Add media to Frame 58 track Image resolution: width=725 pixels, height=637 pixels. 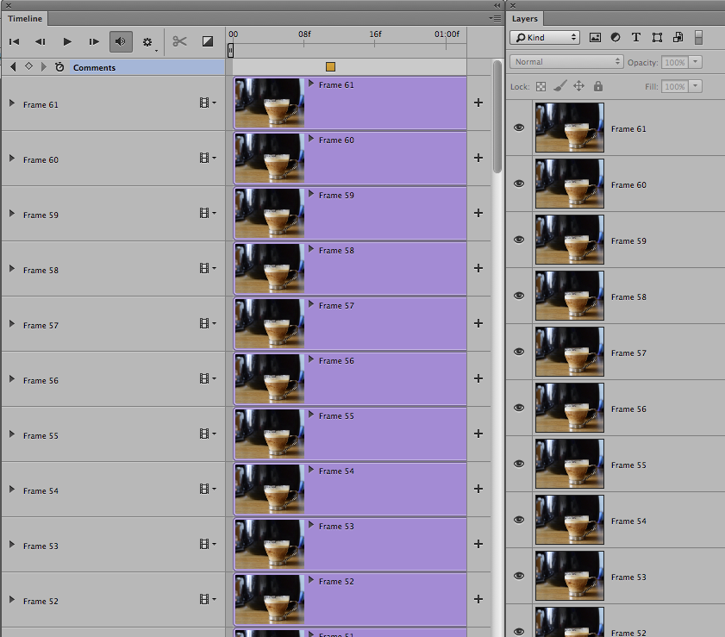pos(478,268)
